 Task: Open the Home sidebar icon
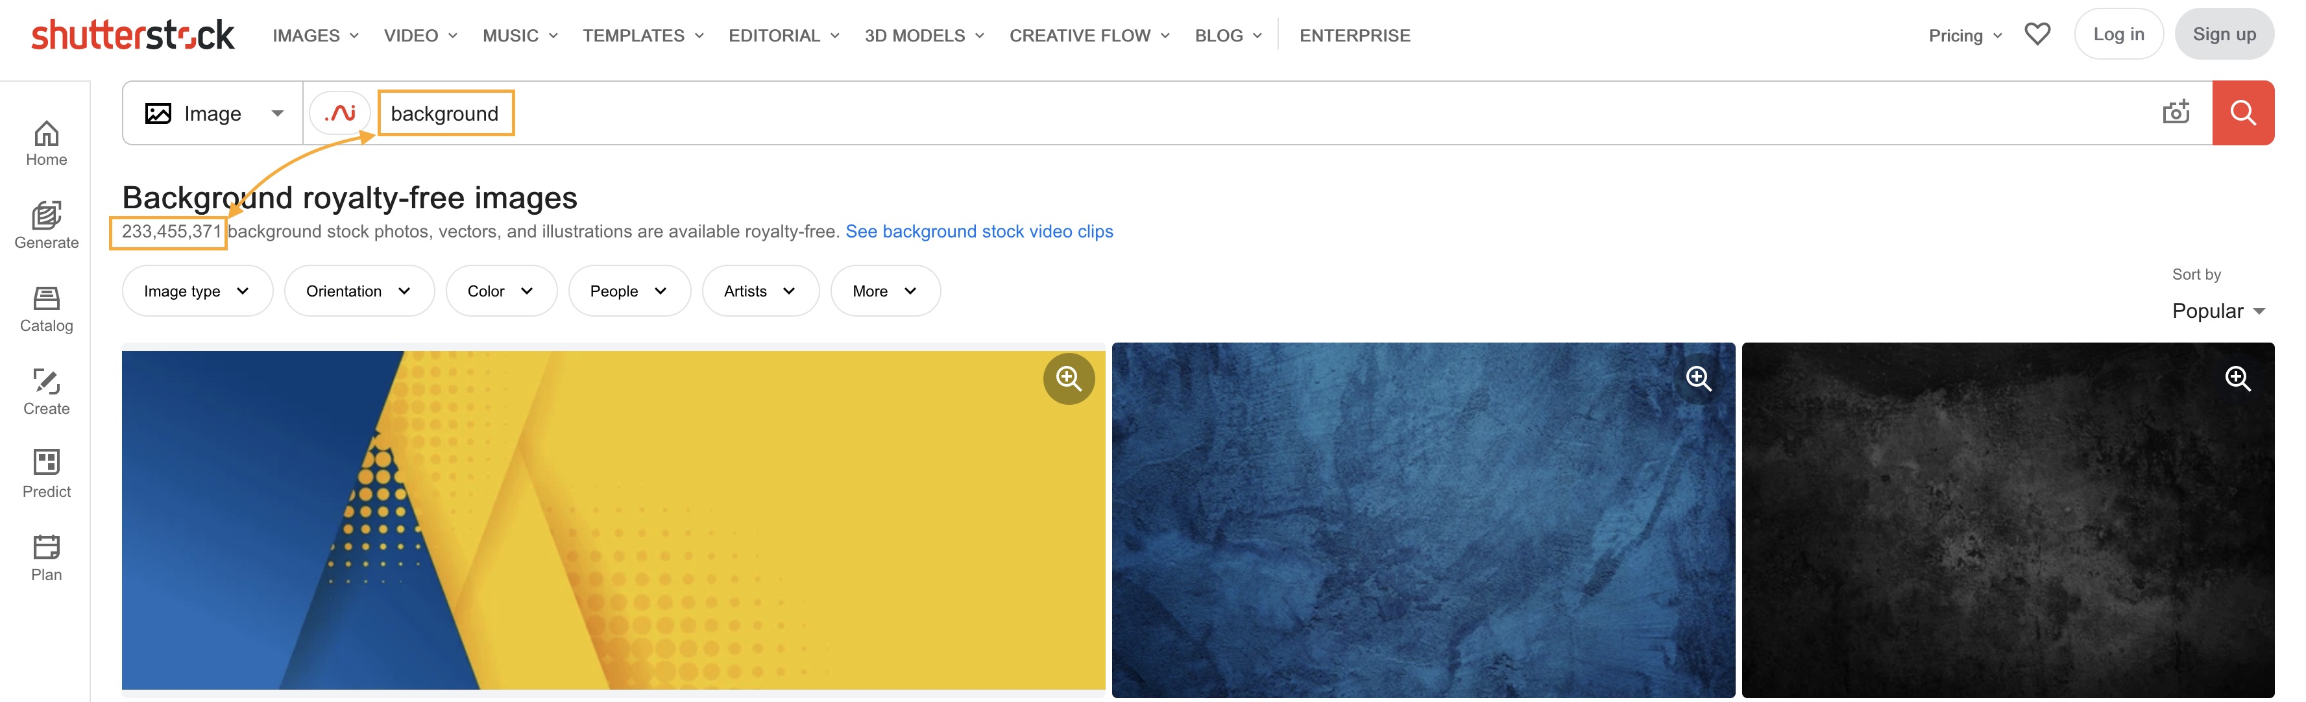click(45, 143)
